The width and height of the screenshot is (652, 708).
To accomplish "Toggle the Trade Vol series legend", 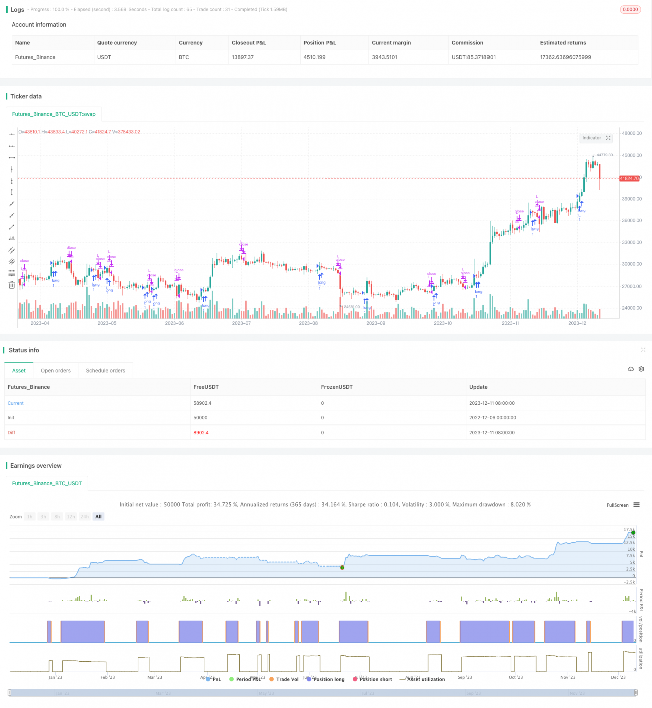I will click(x=284, y=679).
